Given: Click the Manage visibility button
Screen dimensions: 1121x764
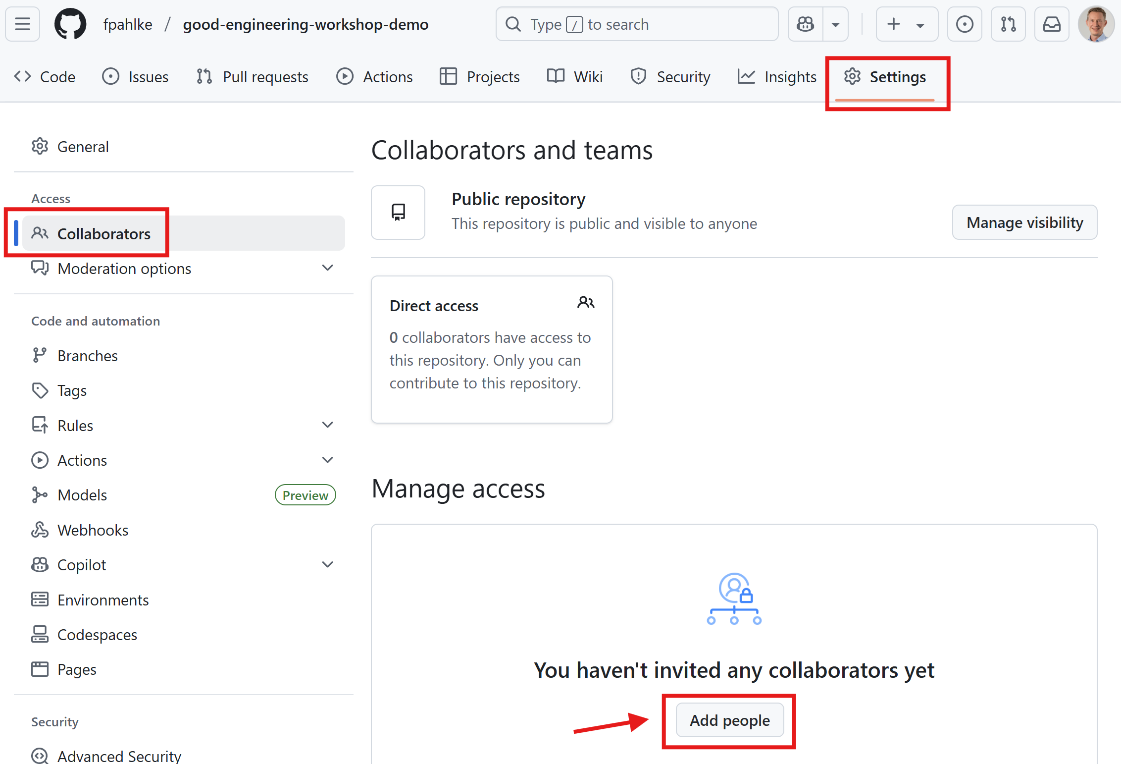Looking at the screenshot, I should (1024, 222).
